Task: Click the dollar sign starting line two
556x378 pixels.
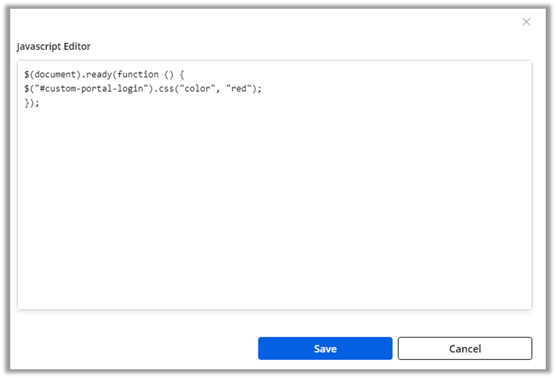Action: (x=27, y=89)
